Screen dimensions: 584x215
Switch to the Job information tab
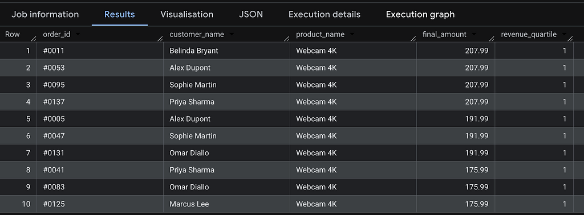[x=45, y=14]
